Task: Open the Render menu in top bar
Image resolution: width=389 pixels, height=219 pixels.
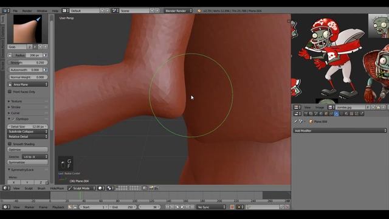Action: [27, 11]
